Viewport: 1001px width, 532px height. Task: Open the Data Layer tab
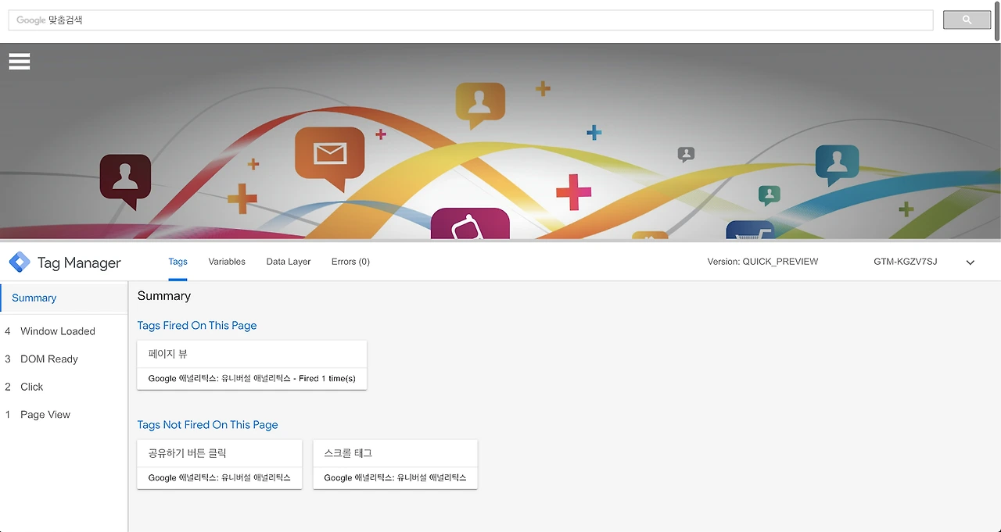click(x=289, y=262)
